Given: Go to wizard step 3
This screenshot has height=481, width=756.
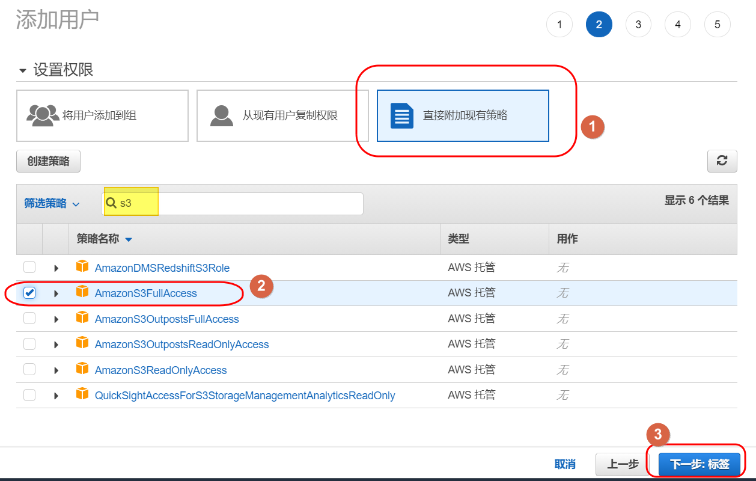Looking at the screenshot, I should 638,25.
